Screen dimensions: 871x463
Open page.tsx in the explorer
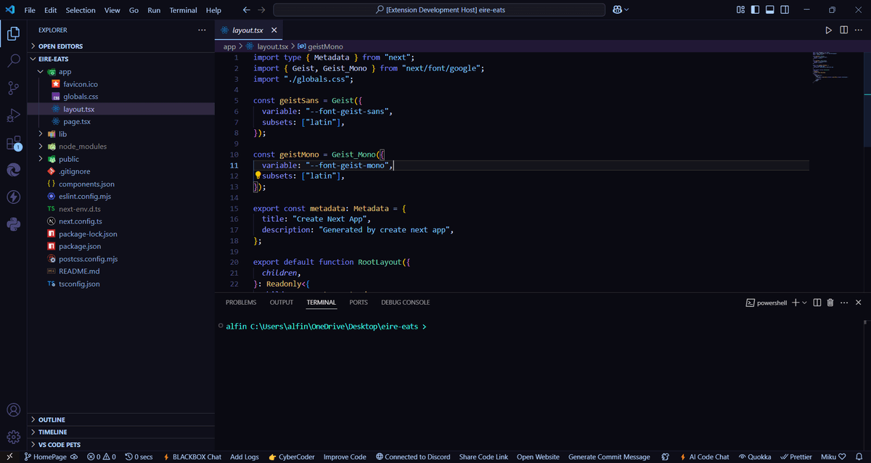point(120,121)
